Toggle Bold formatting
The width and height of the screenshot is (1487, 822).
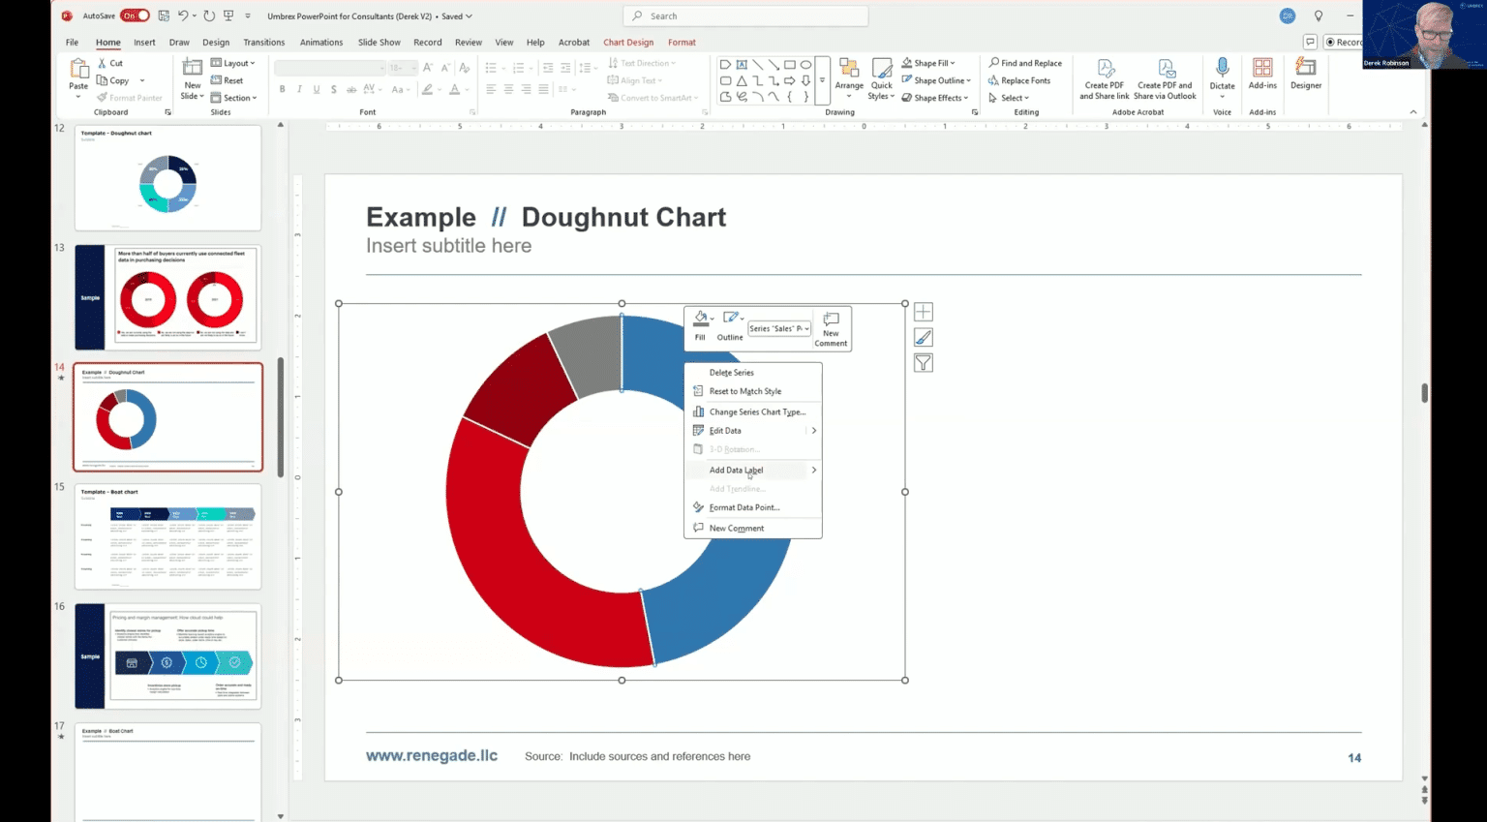282,88
